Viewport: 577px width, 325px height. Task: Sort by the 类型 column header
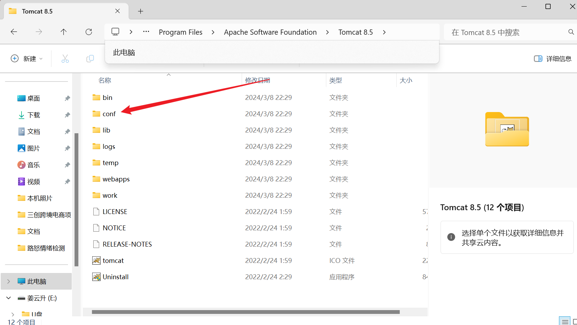pyautogui.click(x=336, y=80)
